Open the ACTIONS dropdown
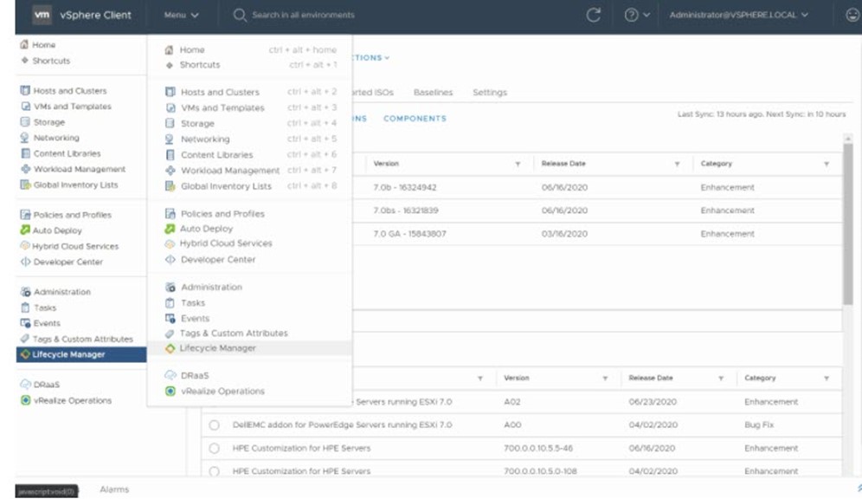The height and width of the screenshot is (499, 862). pos(371,57)
